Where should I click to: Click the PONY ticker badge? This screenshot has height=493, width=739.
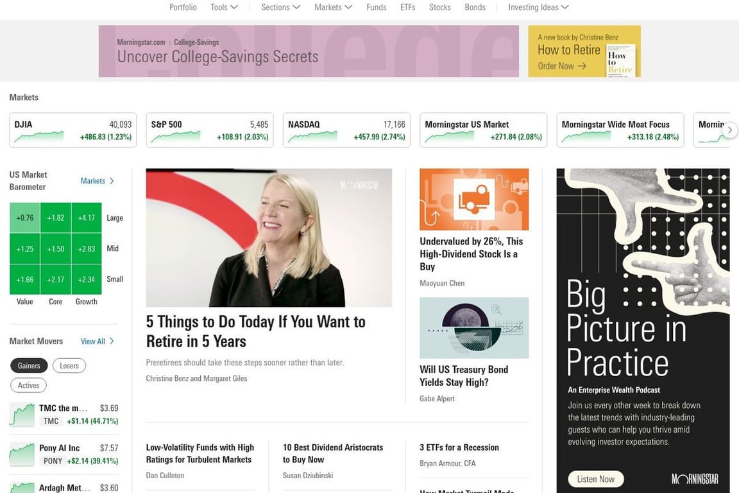[53, 461]
